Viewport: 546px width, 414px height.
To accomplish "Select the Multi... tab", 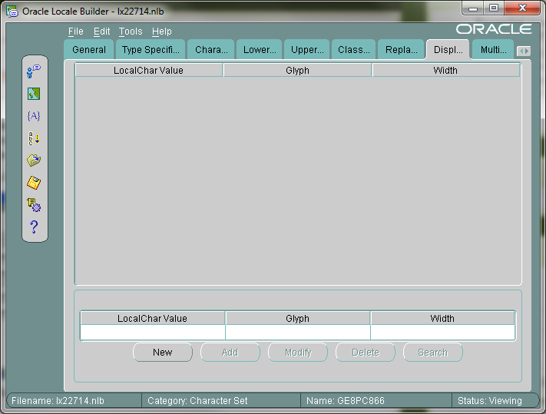I will (493, 50).
